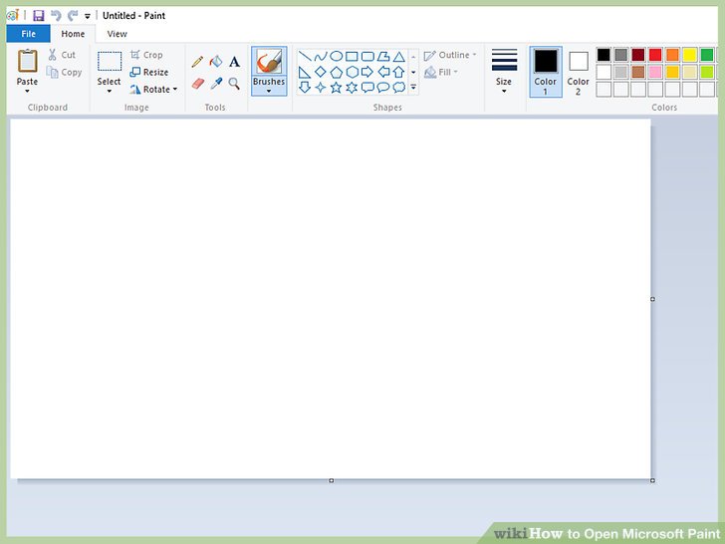
Task: Pick the Oval shape
Action: coord(337,57)
